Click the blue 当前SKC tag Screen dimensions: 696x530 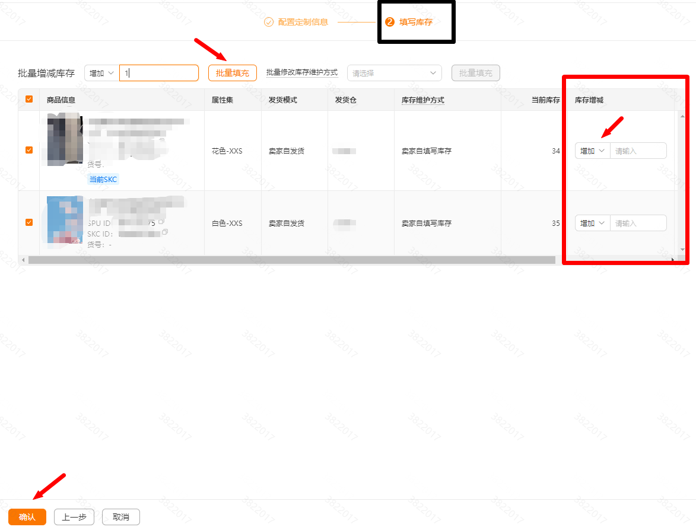pos(103,179)
